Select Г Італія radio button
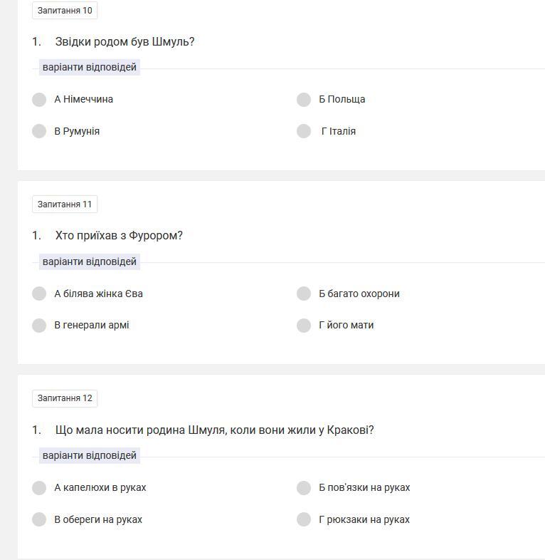 point(304,131)
